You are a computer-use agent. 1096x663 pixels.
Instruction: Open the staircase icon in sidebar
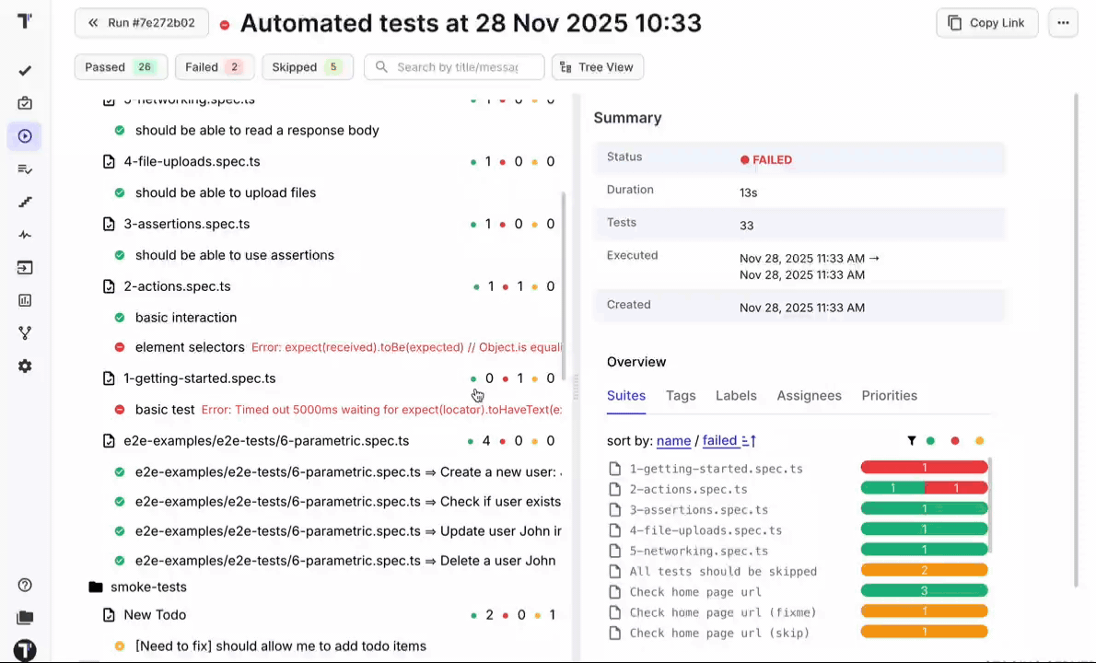[x=25, y=202]
